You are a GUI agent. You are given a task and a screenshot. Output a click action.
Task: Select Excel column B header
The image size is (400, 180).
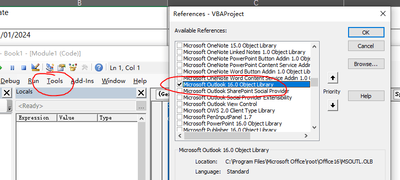(x=79, y=3)
